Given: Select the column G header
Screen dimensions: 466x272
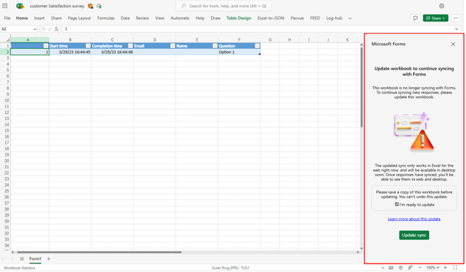Looking at the screenshot, I should click(270, 40).
